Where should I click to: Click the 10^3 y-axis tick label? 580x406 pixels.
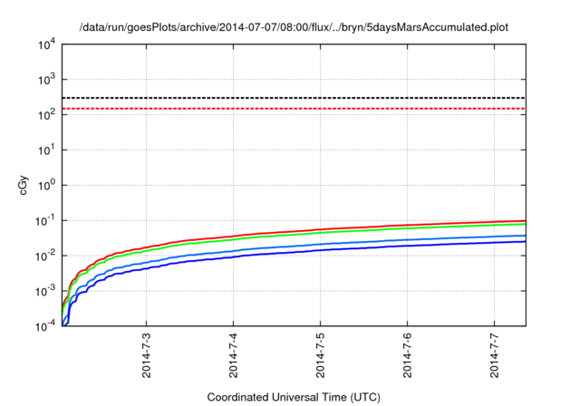tap(46, 79)
